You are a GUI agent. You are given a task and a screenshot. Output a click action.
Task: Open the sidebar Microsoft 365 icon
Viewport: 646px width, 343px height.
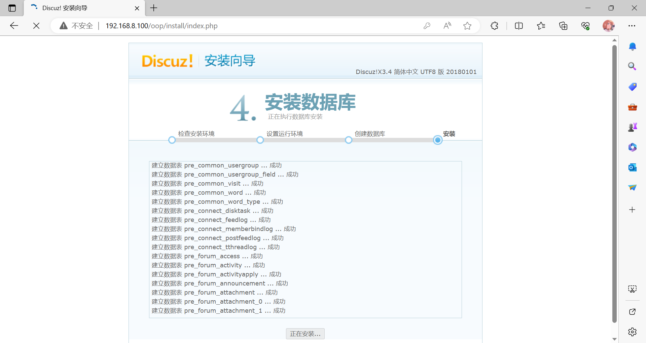633,147
